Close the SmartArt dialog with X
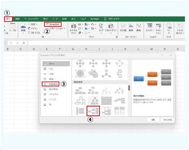 (x=171, y=55)
